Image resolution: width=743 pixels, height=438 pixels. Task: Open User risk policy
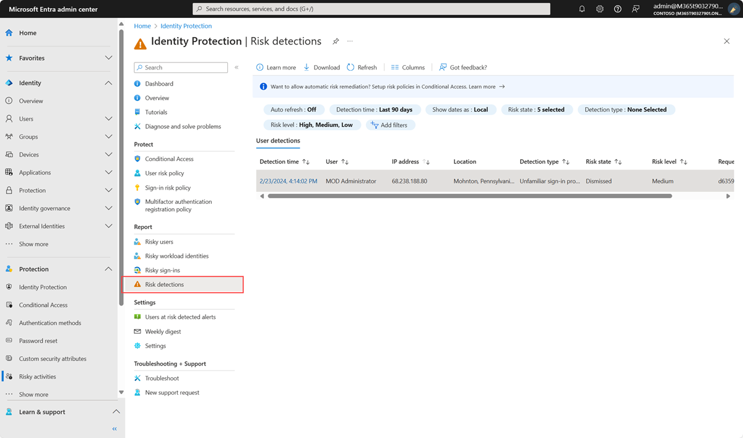(164, 173)
